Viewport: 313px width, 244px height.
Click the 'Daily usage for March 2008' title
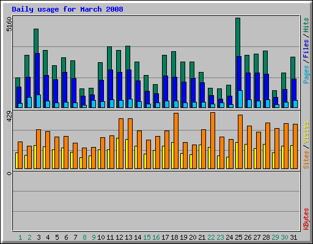coord(67,9)
